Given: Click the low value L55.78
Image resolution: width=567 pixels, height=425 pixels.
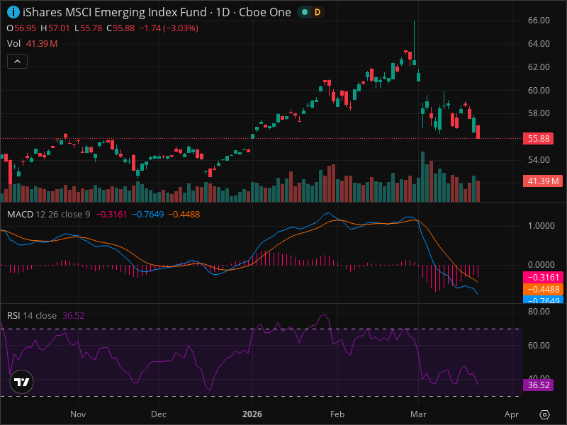Looking at the screenshot, I should tap(88, 28).
